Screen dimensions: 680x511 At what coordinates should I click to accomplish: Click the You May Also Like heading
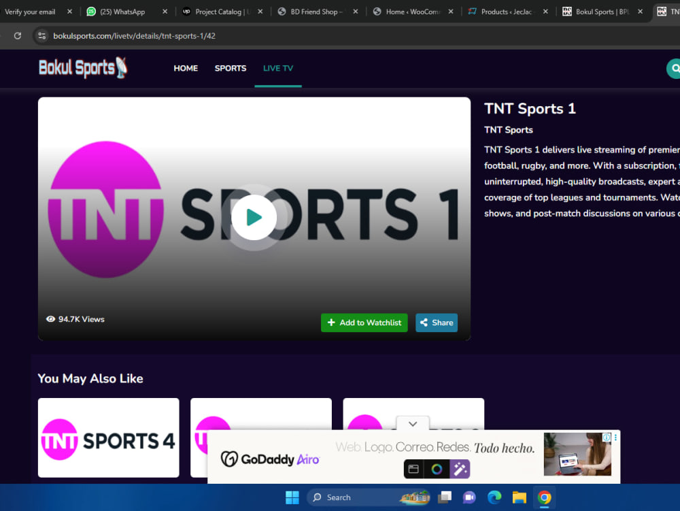coord(90,378)
